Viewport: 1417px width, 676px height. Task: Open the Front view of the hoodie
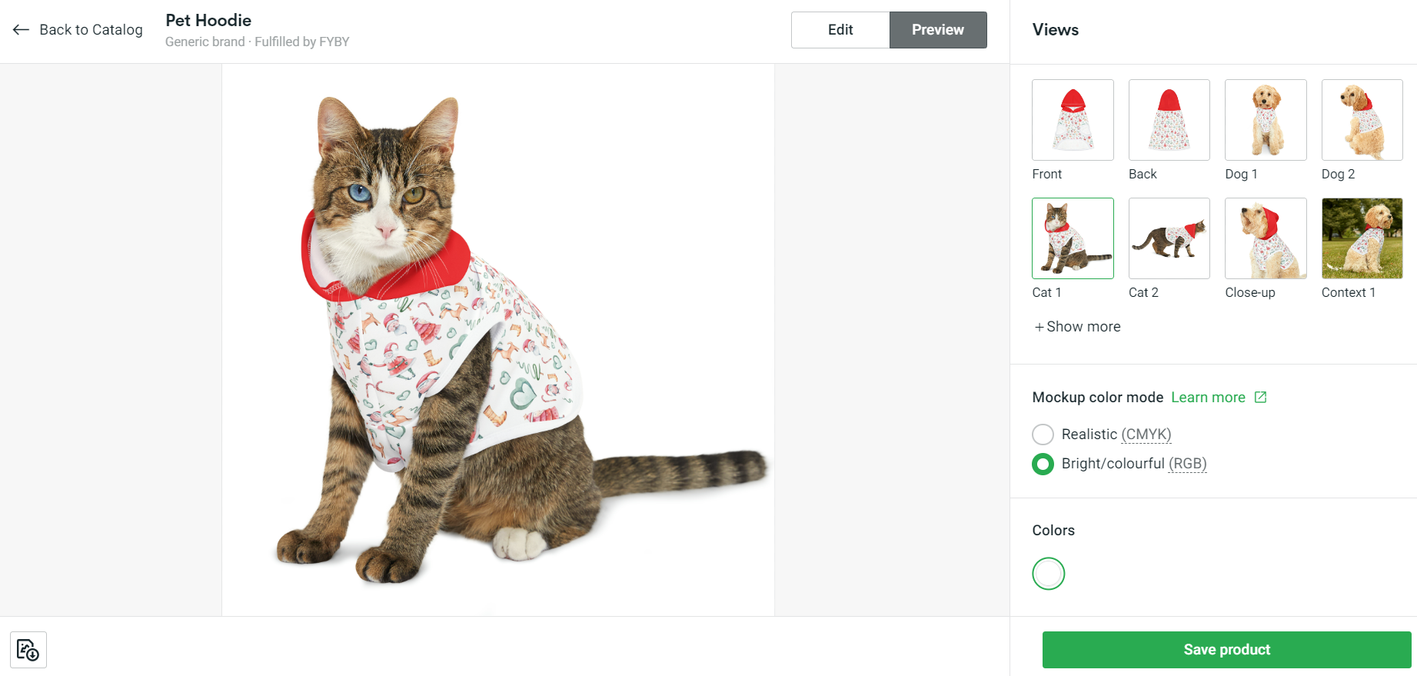point(1072,120)
